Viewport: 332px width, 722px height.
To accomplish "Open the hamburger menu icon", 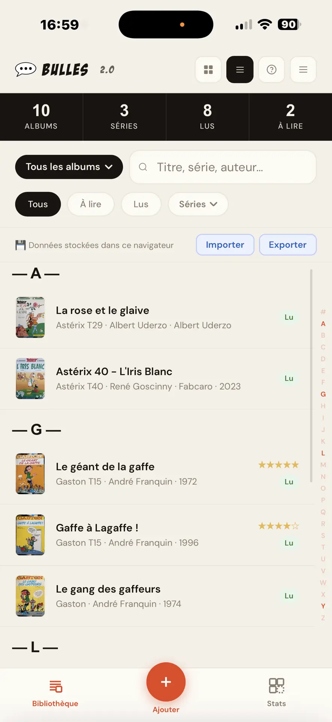I will [x=303, y=70].
